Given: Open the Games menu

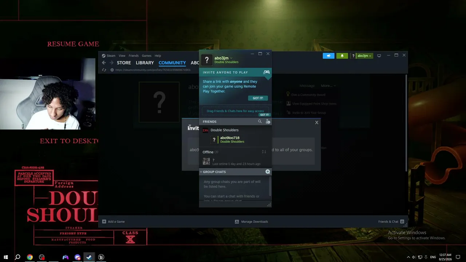Looking at the screenshot, I should [147, 56].
